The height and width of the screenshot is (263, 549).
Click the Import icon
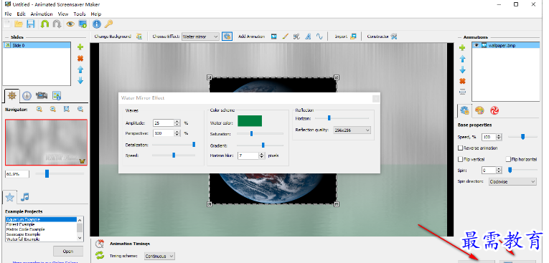(x=353, y=37)
